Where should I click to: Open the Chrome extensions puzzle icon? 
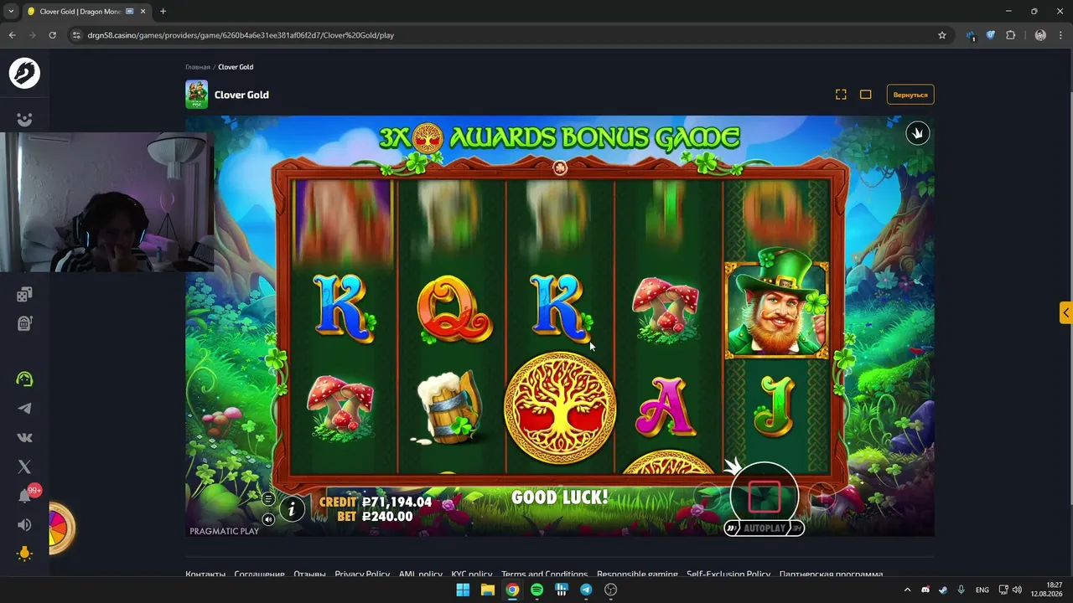tap(1010, 35)
